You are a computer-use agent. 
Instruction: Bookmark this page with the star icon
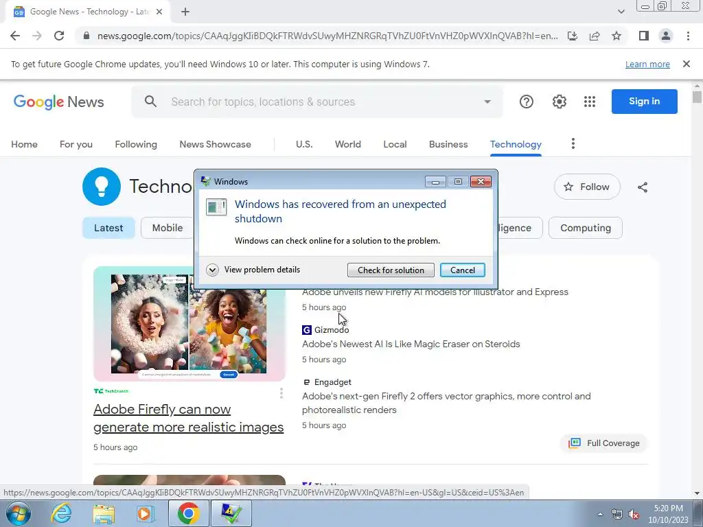[616, 36]
